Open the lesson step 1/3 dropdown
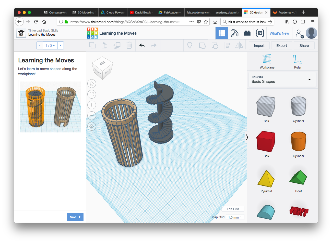Image resolution: width=332 pixels, height=243 pixels. (50, 46)
